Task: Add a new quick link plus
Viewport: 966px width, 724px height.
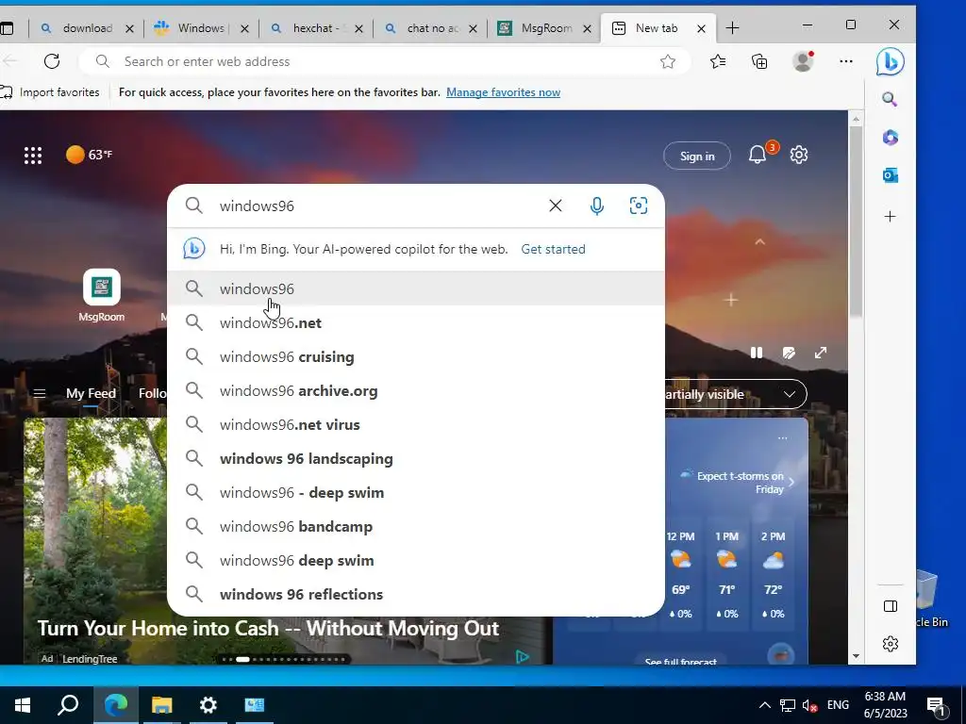Action: click(731, 300)
